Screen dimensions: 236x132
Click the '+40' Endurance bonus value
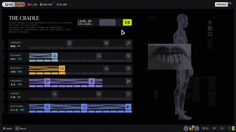click(19, 84)
